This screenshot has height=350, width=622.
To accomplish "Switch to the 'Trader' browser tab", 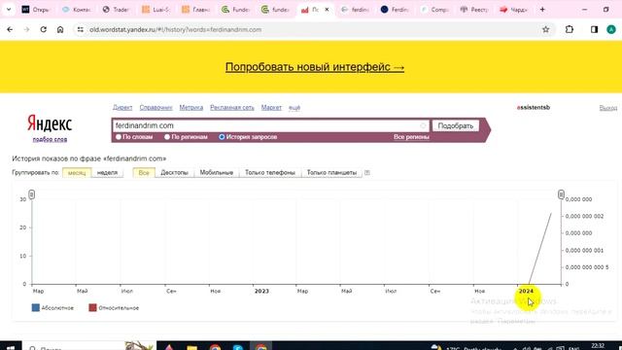I will (x=117, y=10).
